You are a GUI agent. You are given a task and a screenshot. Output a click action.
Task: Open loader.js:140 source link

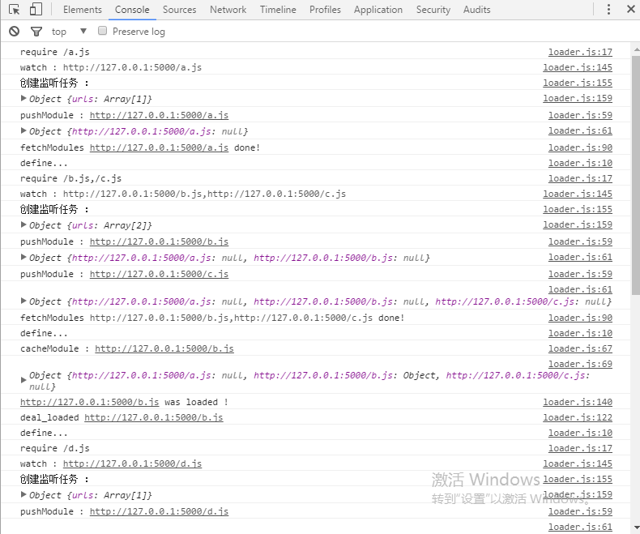(578, 402)
